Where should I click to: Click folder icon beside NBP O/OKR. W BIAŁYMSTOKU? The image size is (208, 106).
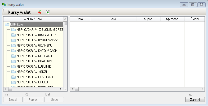pos(14,35)
